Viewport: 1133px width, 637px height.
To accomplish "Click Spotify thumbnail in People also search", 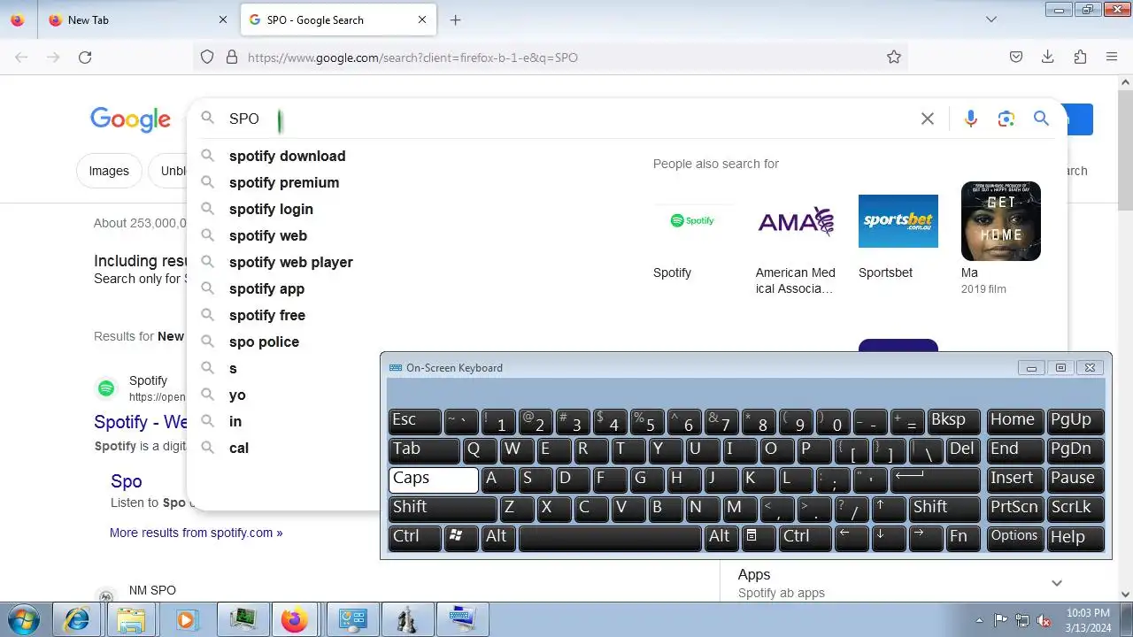I will click(x=693, y=221).
